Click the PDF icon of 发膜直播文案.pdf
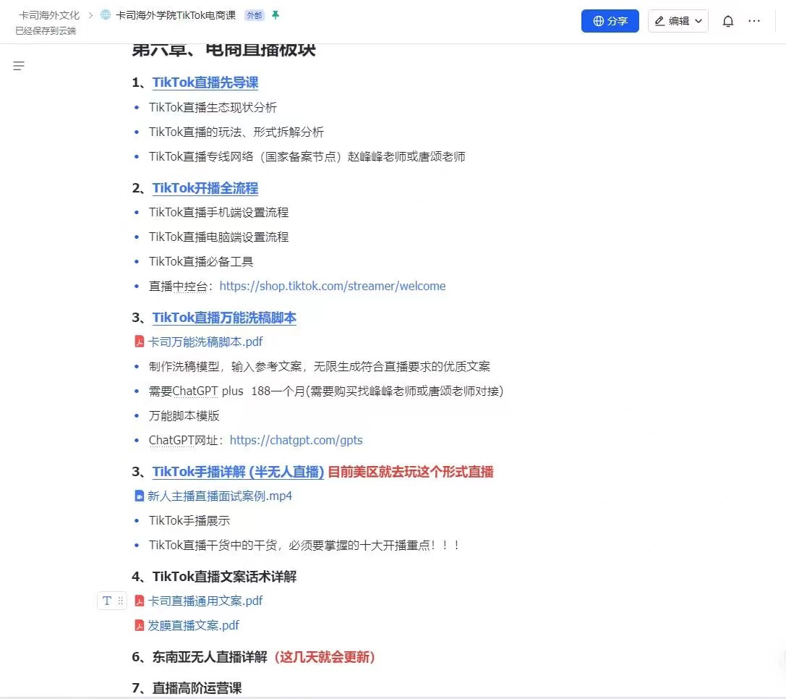The height and width of the screenshot is (699, 786). [x=140, y=625]
